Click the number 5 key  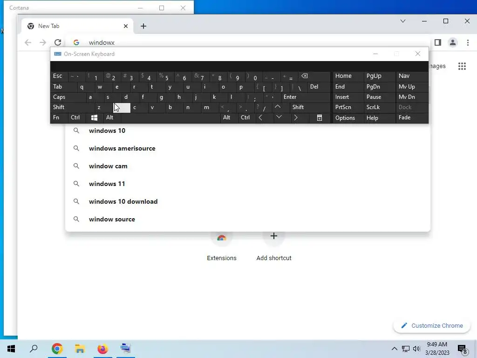166,76
